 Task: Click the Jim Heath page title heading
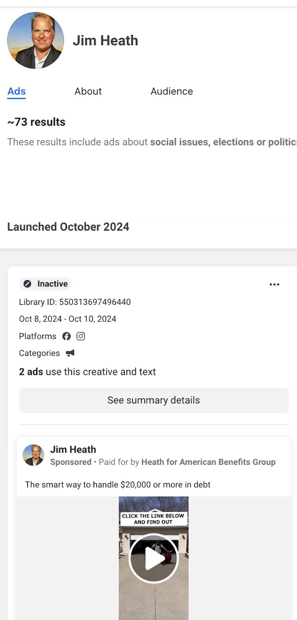coord(105,41)
